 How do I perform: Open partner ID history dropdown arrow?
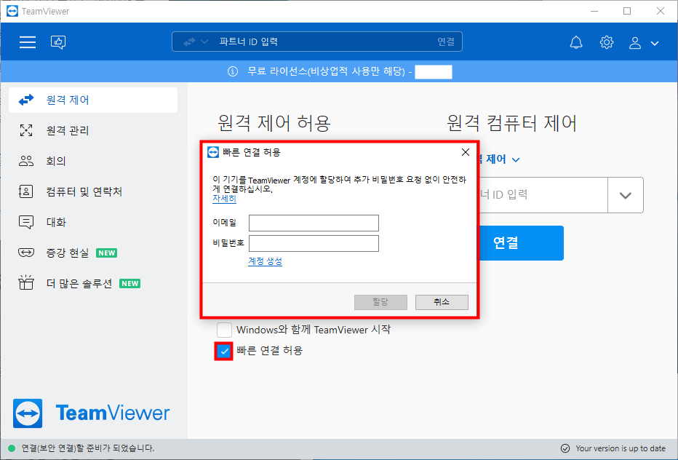pos(625,195)
